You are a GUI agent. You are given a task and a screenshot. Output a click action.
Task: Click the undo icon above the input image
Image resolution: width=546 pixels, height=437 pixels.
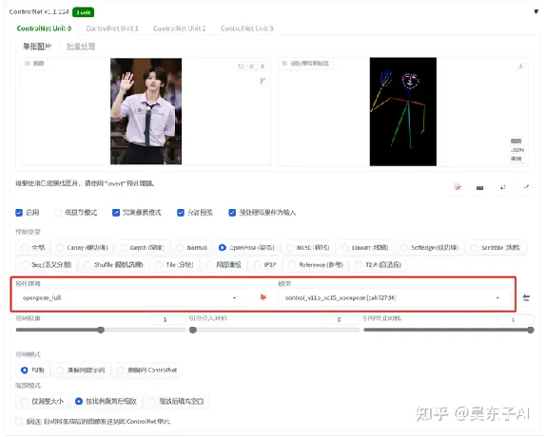(x=241, y=66)
